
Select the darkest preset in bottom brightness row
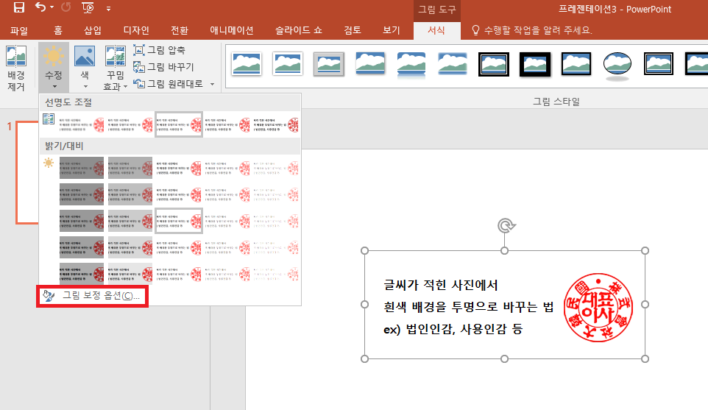click(82, 274)
